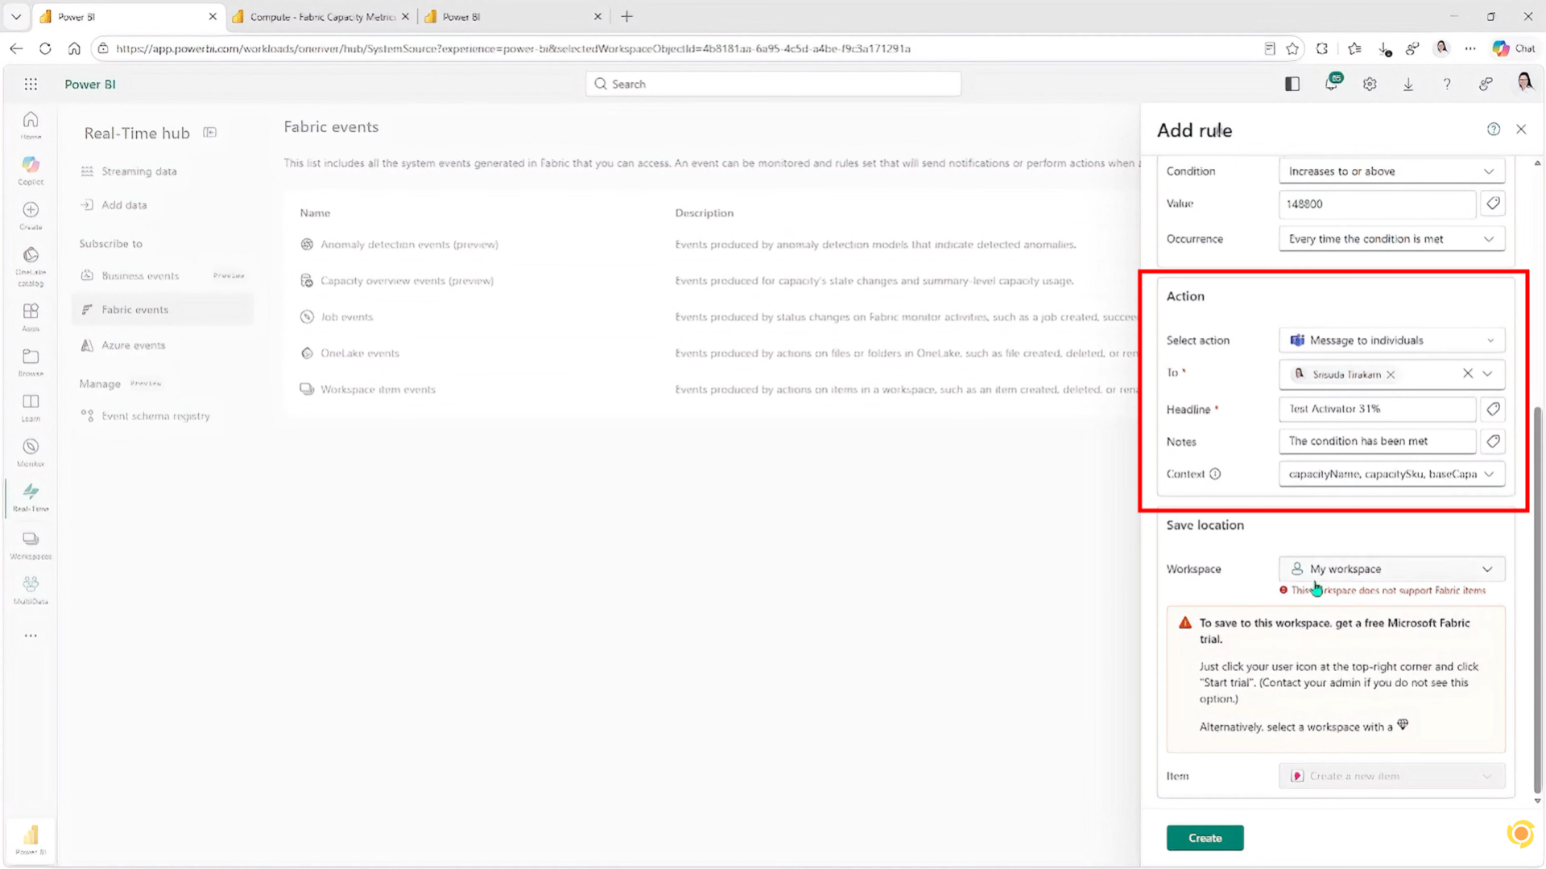Clear all recipients in To field
1546x869 pixels.
click(x=1468, y=373)
